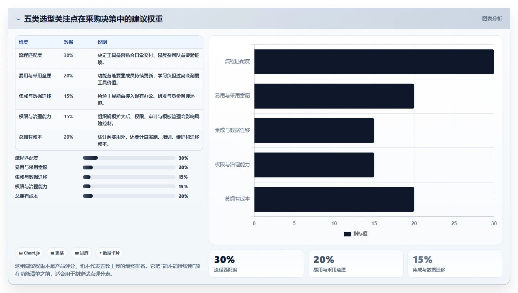Click the 流程匹配度 cell in the table
This screenshot has height=293, width=518.
tap(30, 55)
